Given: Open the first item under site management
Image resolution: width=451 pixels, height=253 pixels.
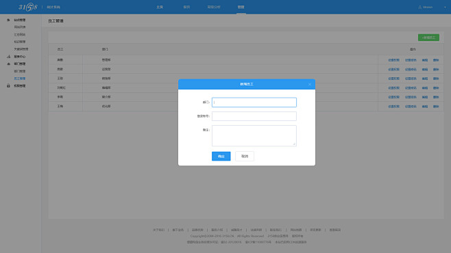Looking at the screenshot, I should pyautogui.click(x=20, y=27).
